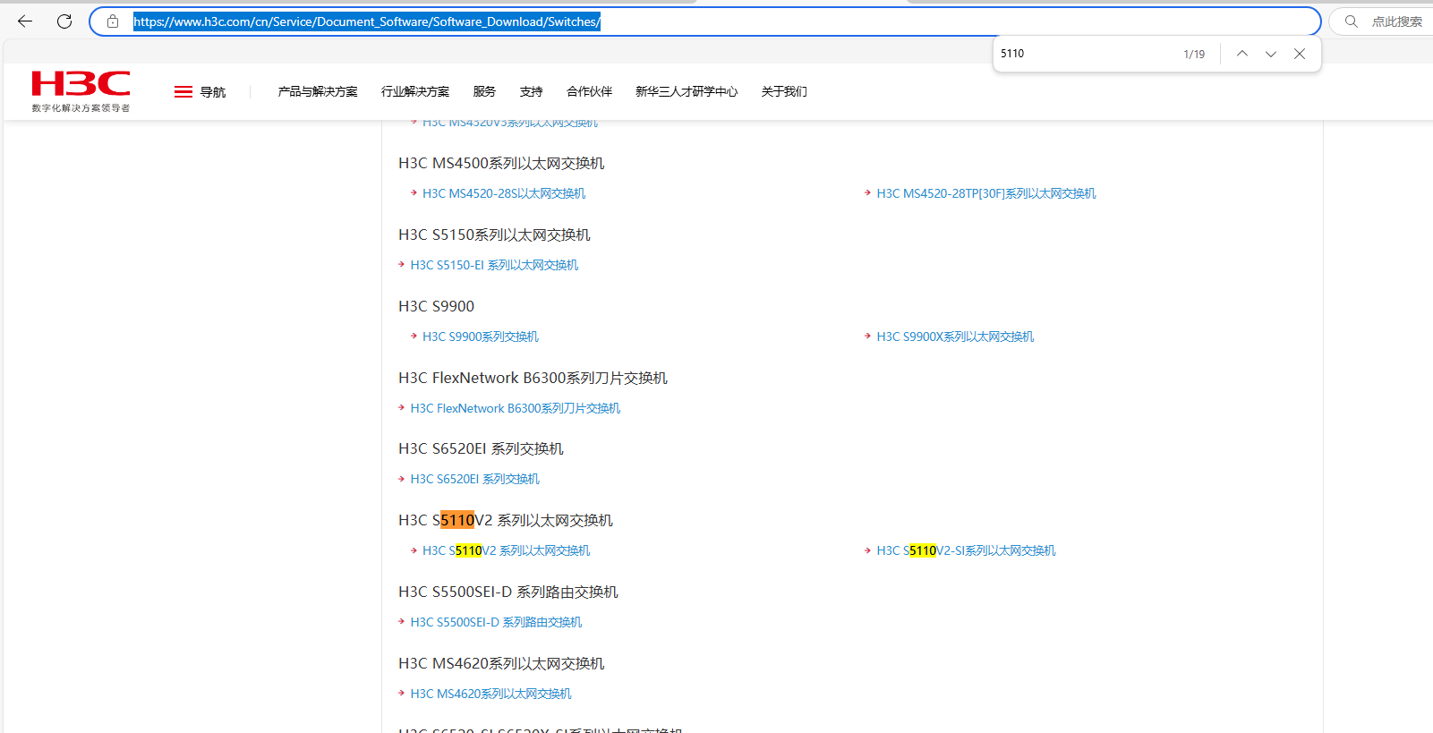Click the 数字化解决方案领导者 tagline
Viewport: 1433px width, 733px height.
pyautogui.click(x=81, y=108)
